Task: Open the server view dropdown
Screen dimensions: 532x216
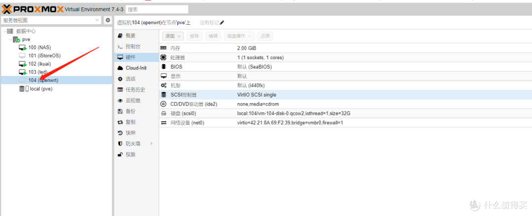Action: point(51,20)
